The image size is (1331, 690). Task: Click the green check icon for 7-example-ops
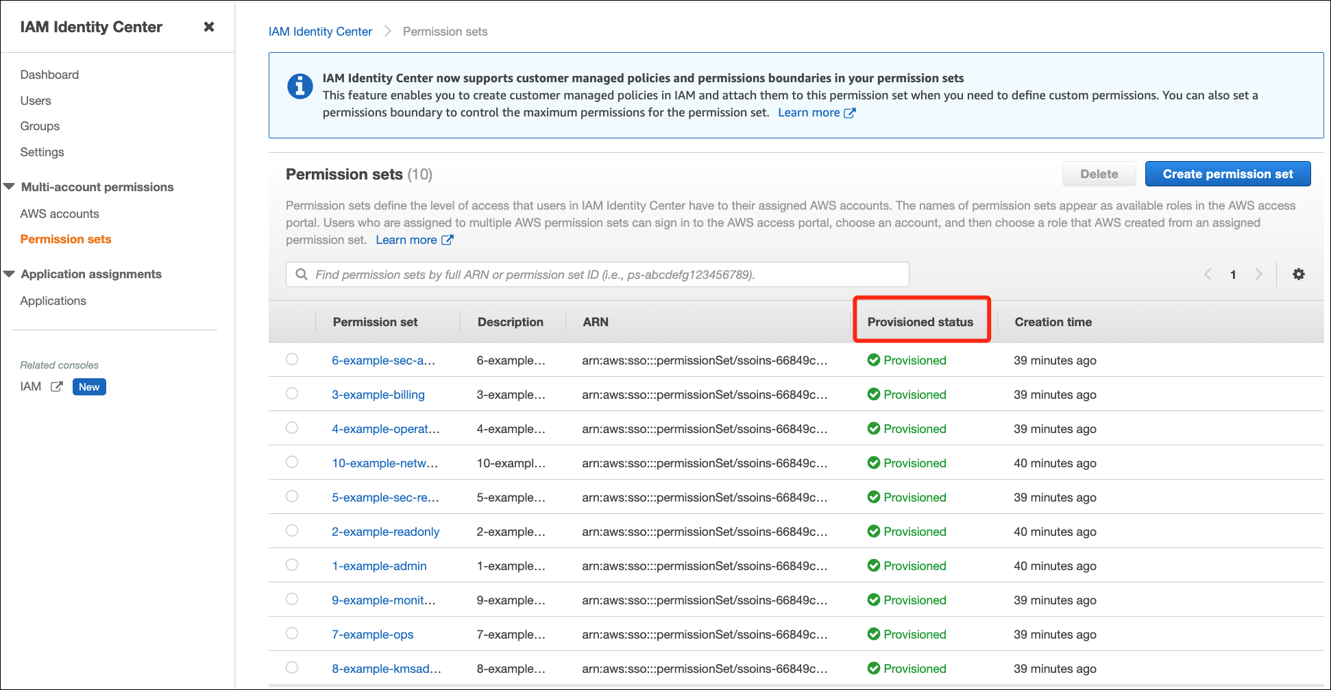(x=873, y=634)
